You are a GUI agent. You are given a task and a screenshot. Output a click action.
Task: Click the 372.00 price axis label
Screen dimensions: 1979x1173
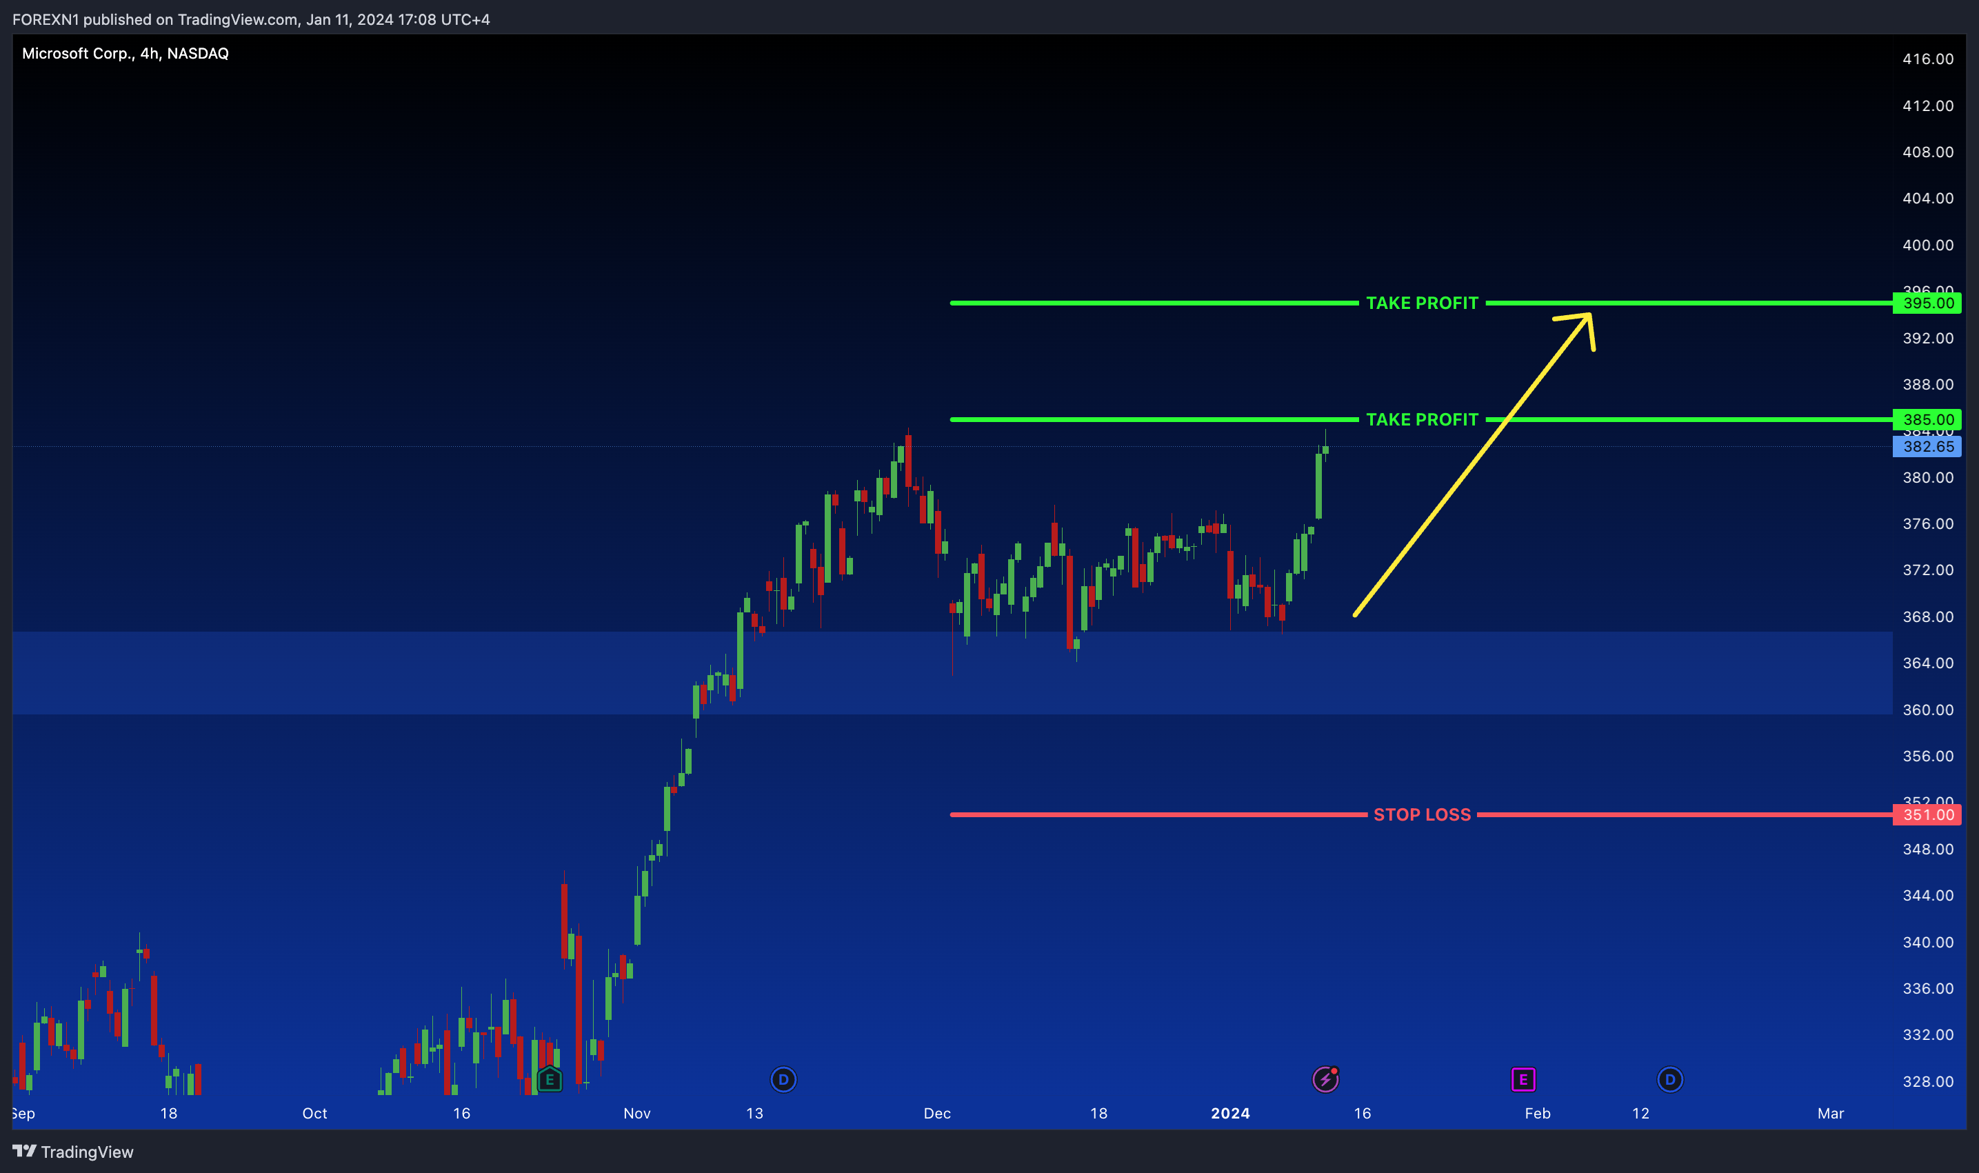(x=1927, y=570)
